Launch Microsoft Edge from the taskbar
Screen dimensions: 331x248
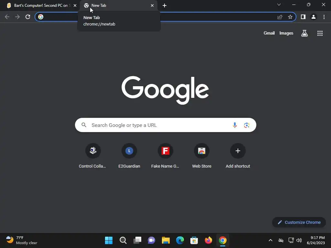point(180,240)
